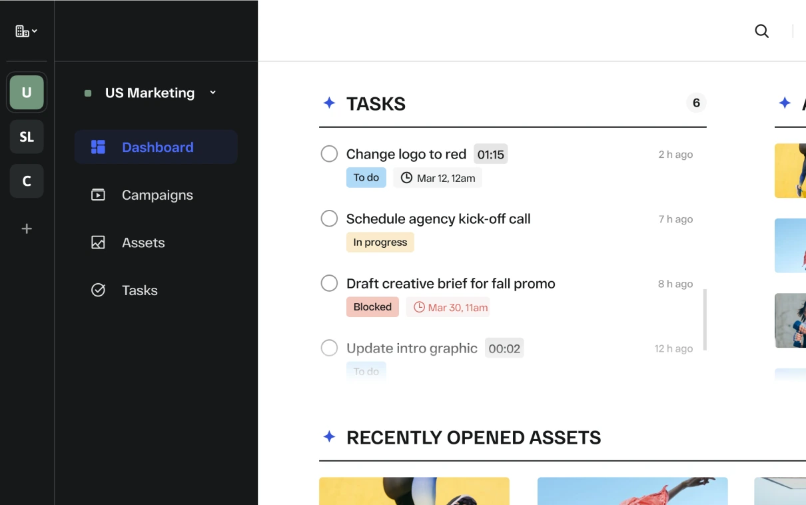Open the Tasks section

[x=139, y=290]
